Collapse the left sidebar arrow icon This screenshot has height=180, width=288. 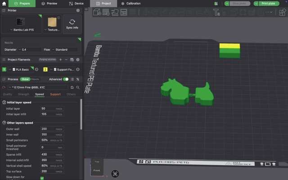pyautogui.click(x=86, y=9)
